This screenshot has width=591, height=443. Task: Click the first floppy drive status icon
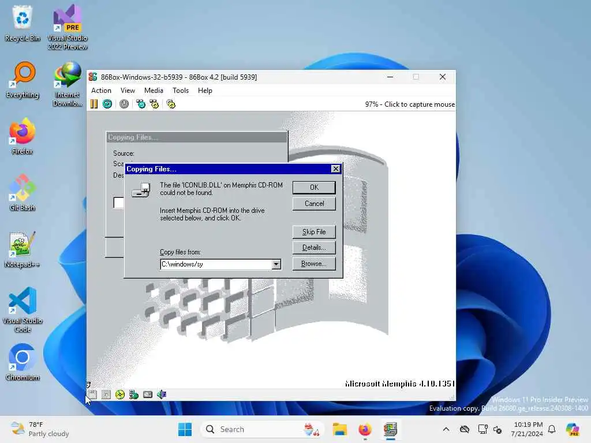coord(92,395)
